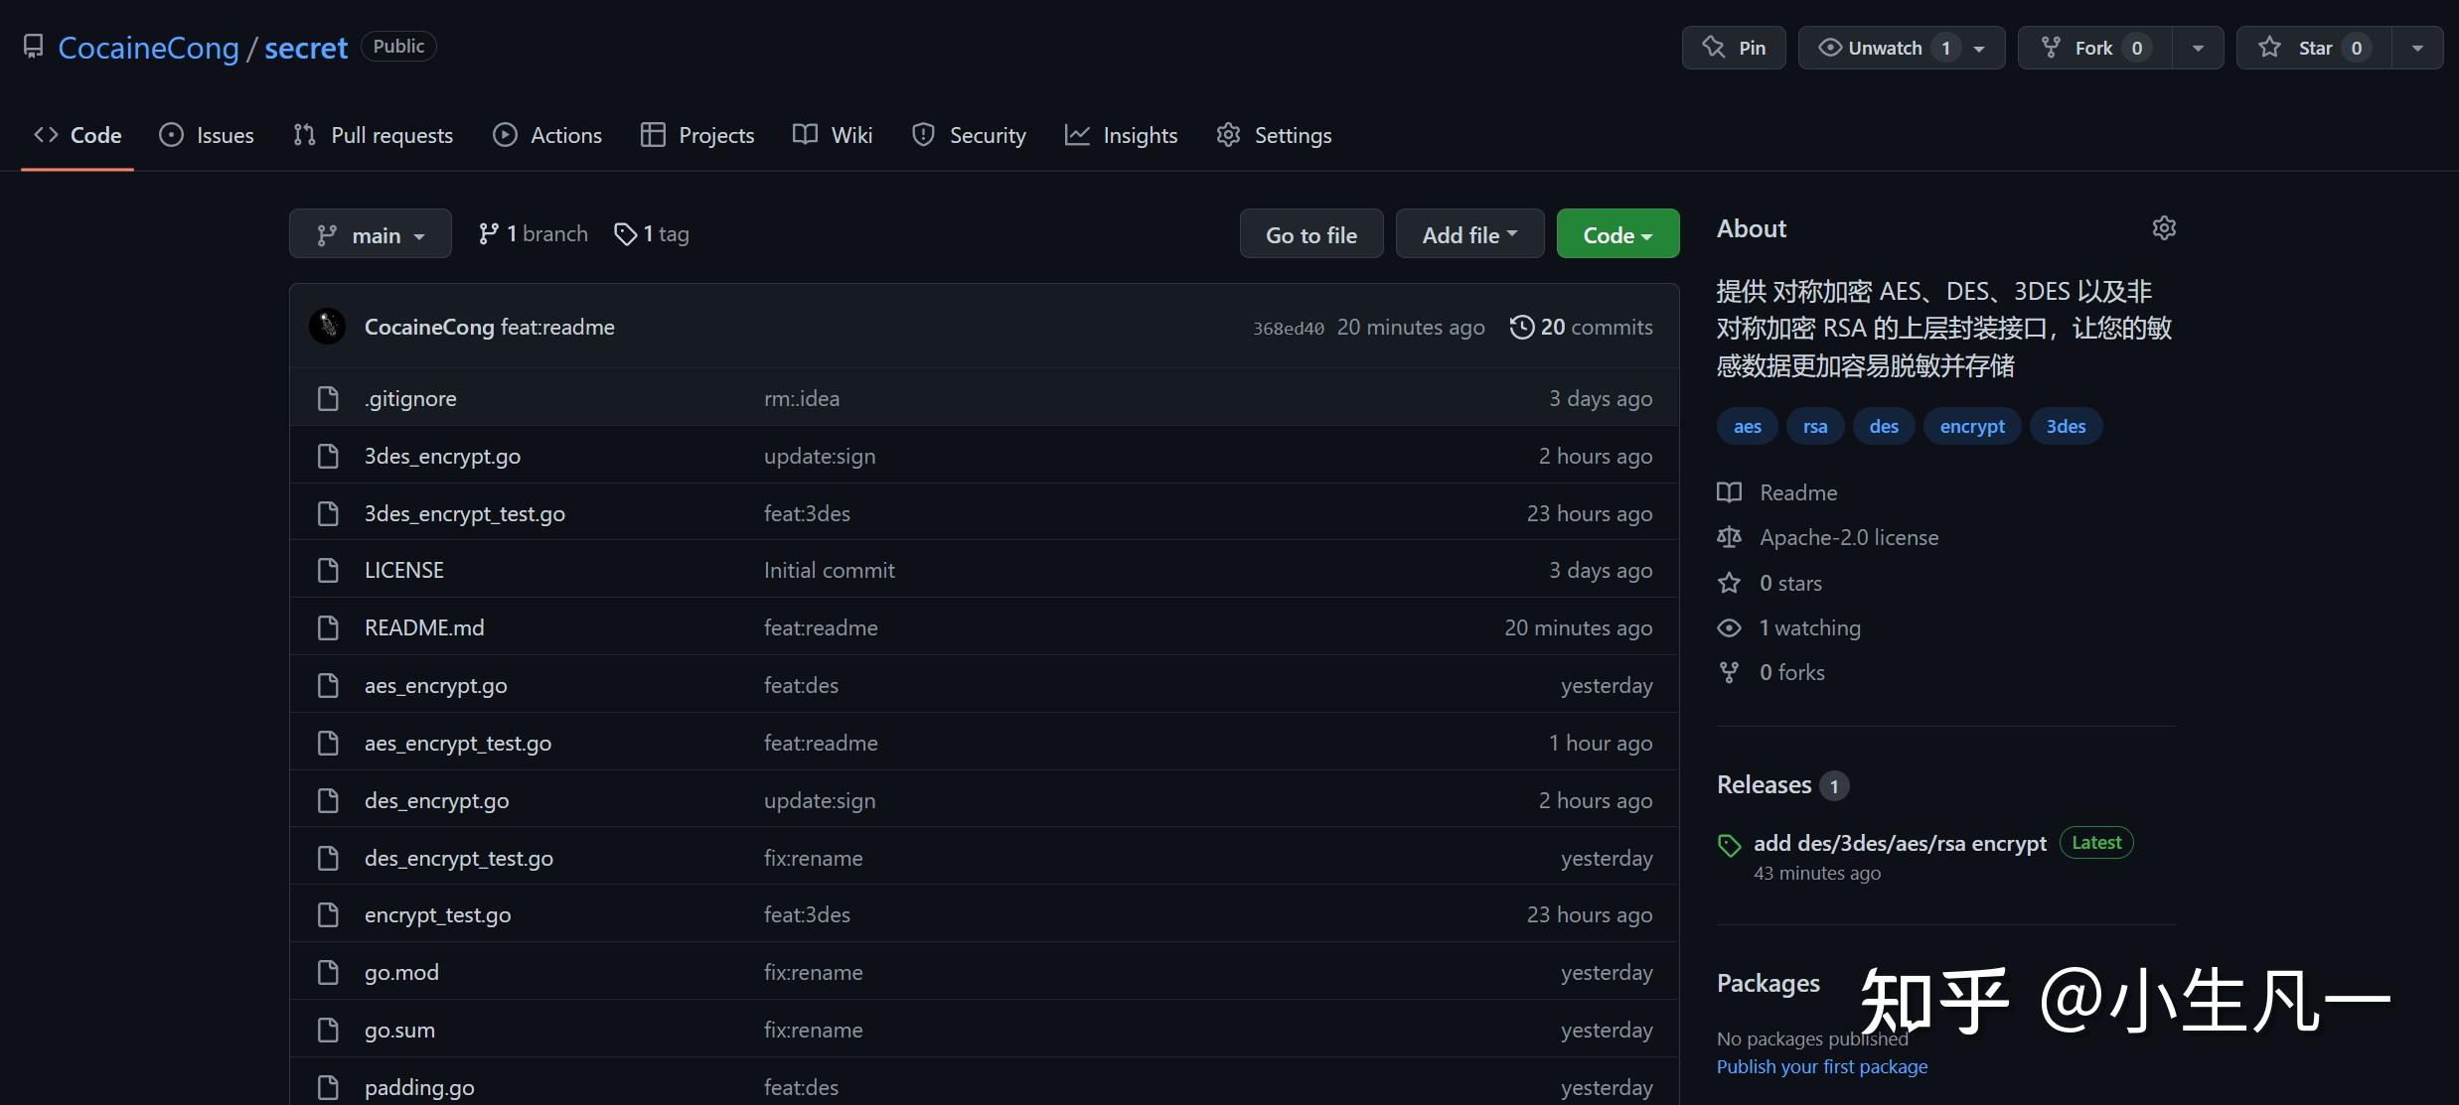The width and height of the screenshot is (2459, 1105).
Task: Click the license scale icon for Apache-2.0
Action: [1729, 537]
